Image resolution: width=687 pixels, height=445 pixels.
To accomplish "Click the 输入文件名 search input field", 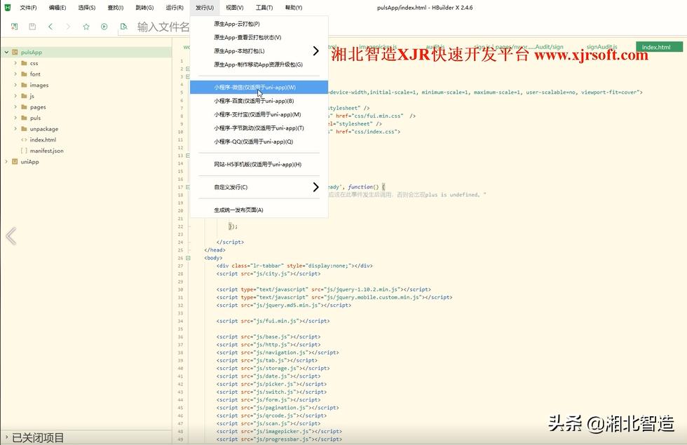I will (161, 26).
